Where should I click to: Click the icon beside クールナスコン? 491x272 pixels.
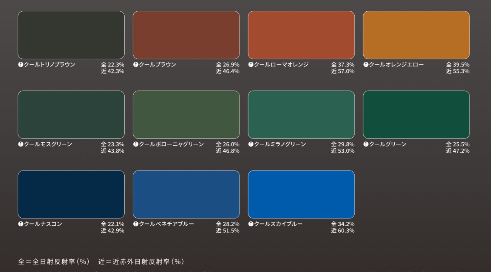point(20,224)
